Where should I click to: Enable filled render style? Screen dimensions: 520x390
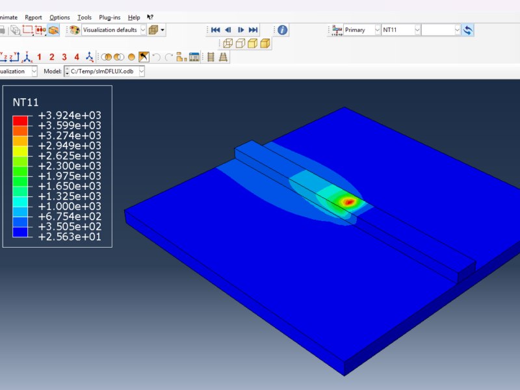tap(252, 44)
